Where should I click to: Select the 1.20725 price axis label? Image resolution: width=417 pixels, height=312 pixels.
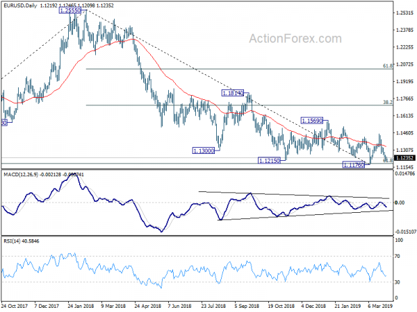click(x=405, y=64)
